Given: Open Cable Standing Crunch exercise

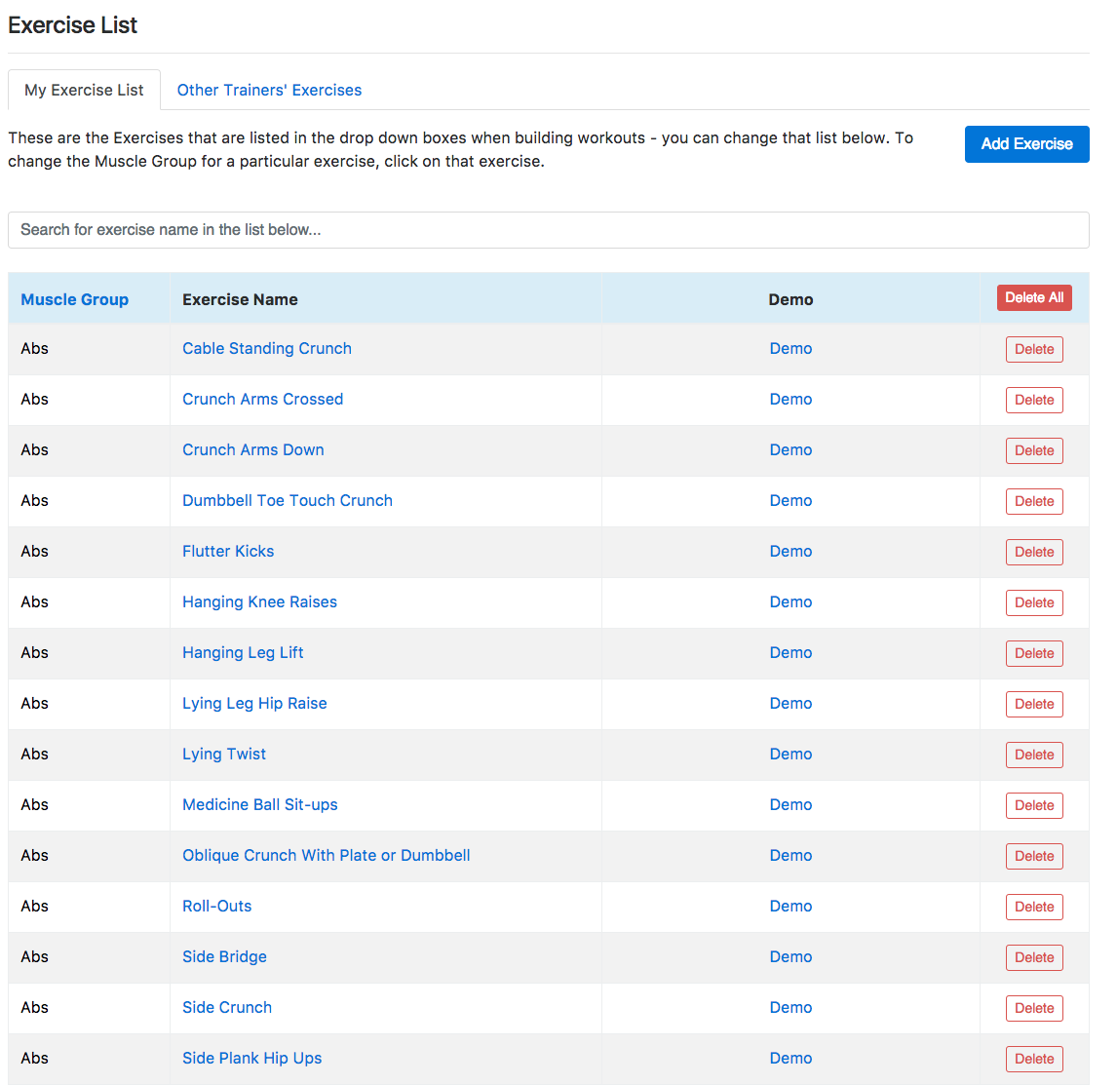Looking at the screenshot, I should coord(267,348).
